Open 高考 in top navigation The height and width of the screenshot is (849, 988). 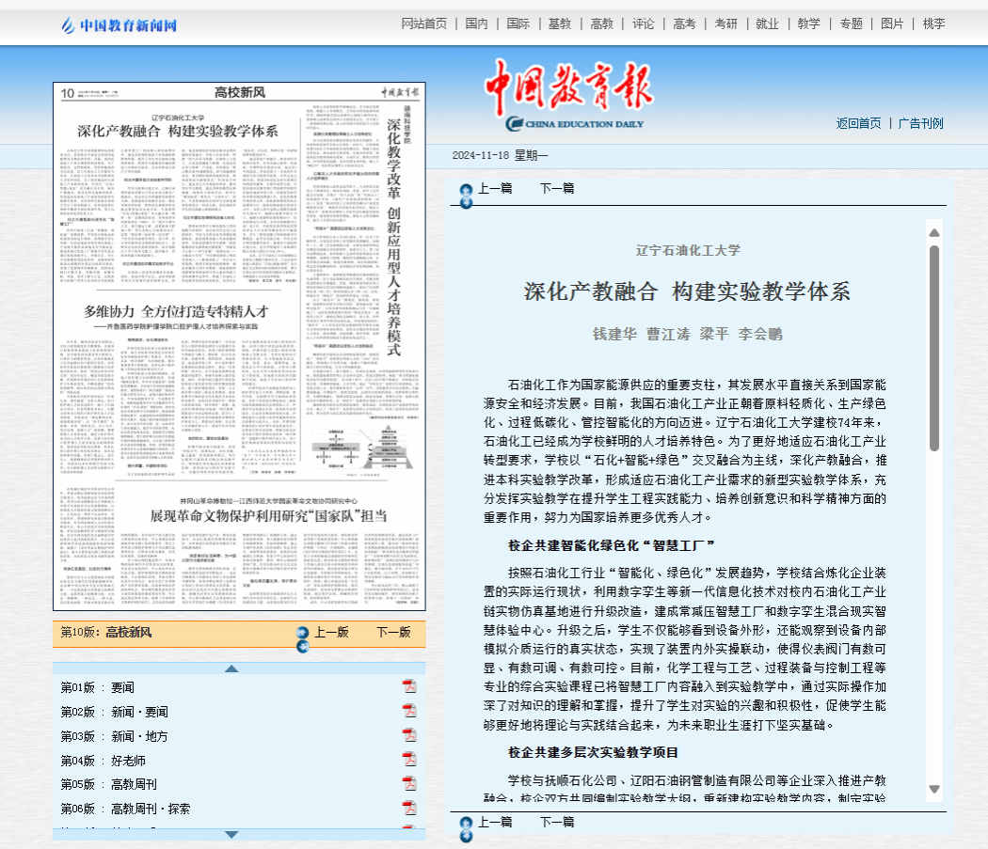pos(684,24)
